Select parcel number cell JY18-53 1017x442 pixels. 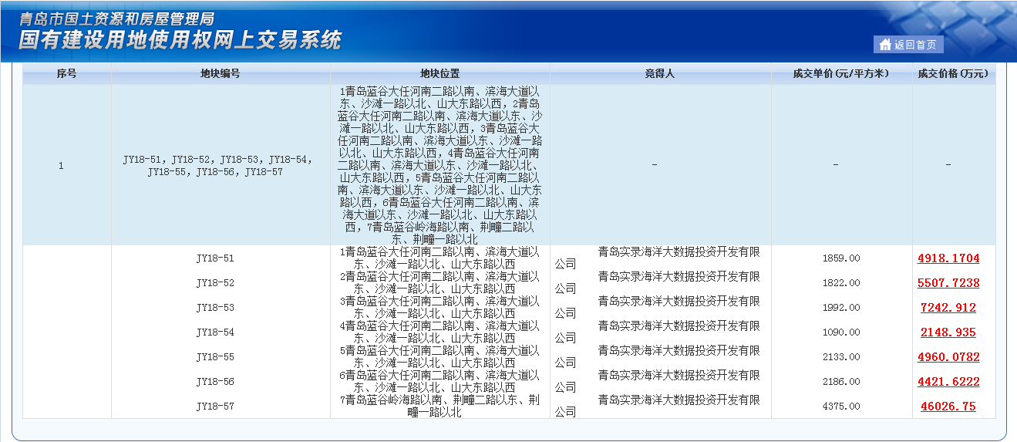coord(215,308)
